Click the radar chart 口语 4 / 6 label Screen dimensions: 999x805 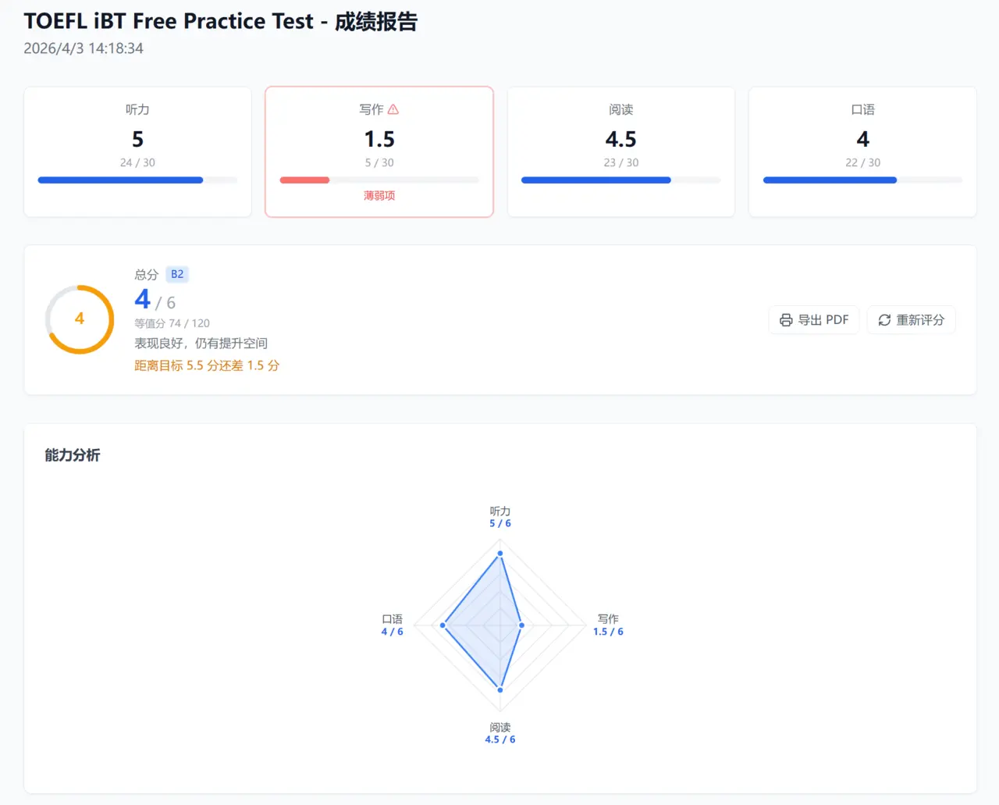[393, 625]
